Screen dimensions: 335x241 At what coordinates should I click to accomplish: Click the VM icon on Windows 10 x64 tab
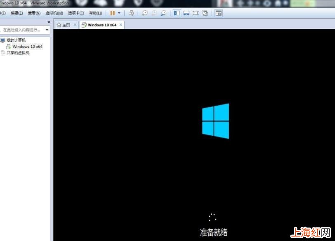(x=84, y=25)
